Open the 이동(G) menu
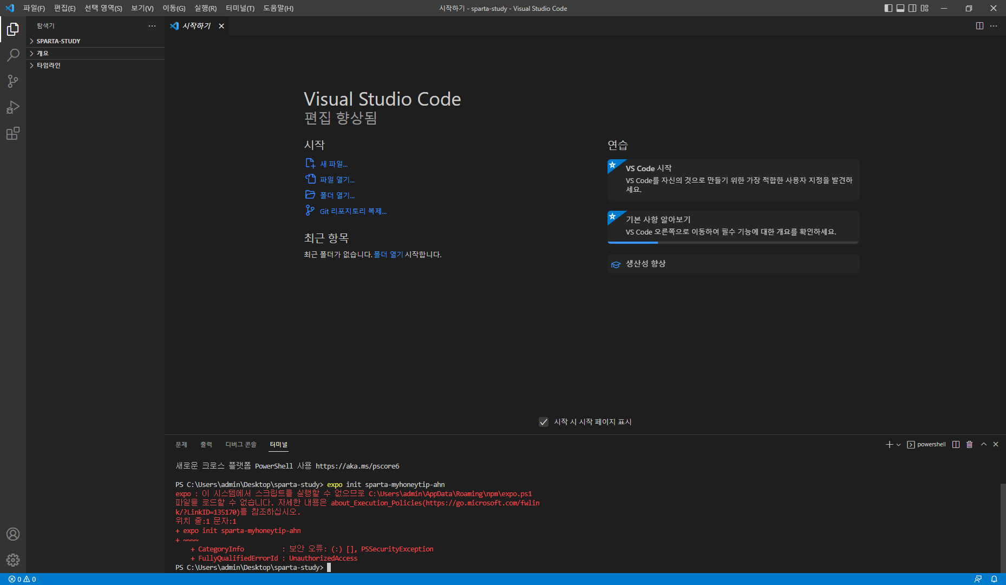This screenshot has width=1006, height=585. (x=174, y=8)
